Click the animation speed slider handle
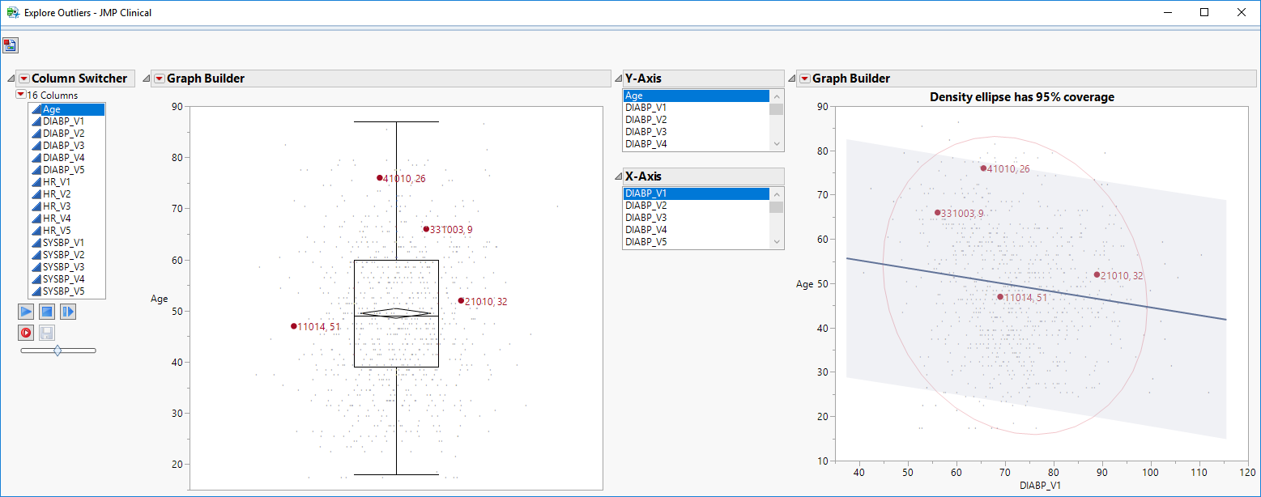The image size is (1261, 497). [x=58, y=350]
